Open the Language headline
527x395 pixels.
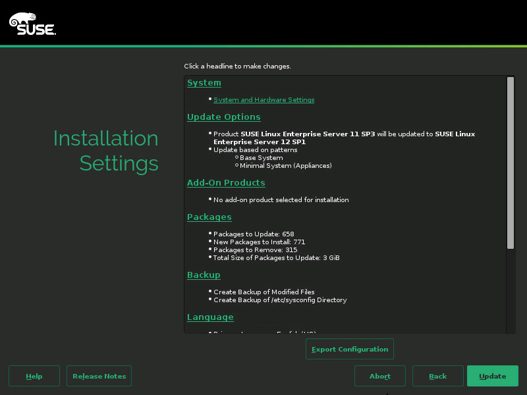(x=210, y=317)
